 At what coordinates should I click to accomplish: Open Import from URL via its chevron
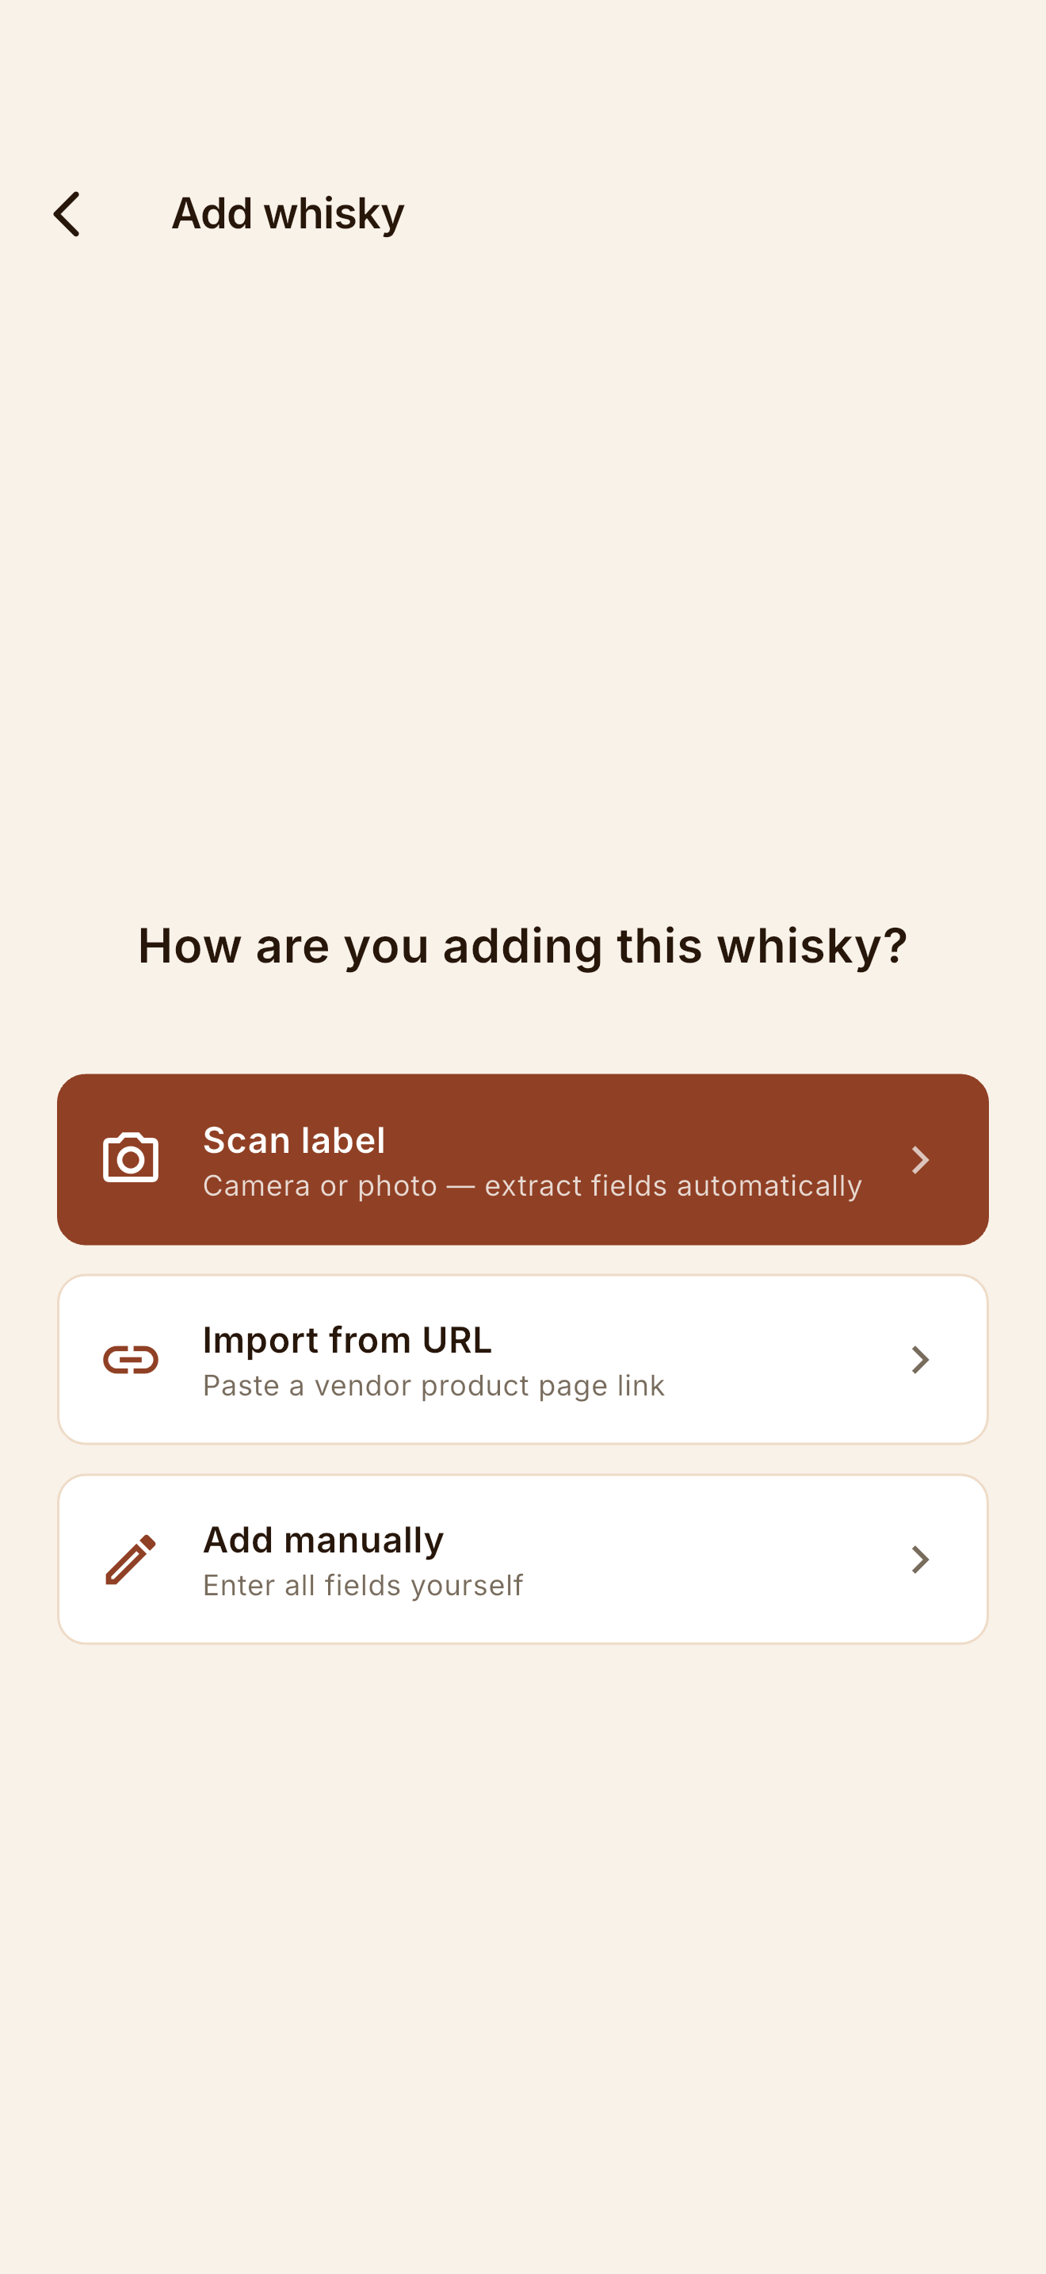pyautogui.click(x=920, y=1360)
